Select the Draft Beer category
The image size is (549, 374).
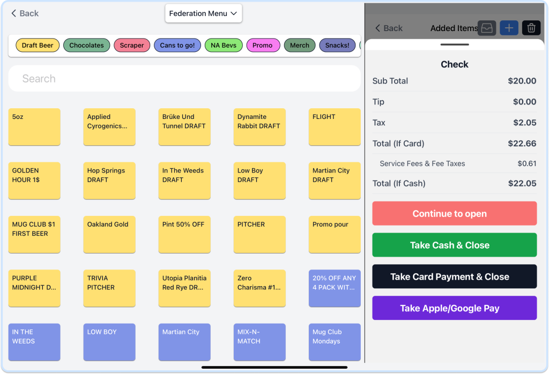(x=38, y=46)
